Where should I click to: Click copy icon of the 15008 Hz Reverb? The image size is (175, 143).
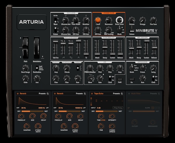pos(85,93)
